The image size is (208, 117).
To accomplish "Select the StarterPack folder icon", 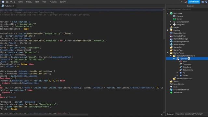I will click(x=171, y=50).
